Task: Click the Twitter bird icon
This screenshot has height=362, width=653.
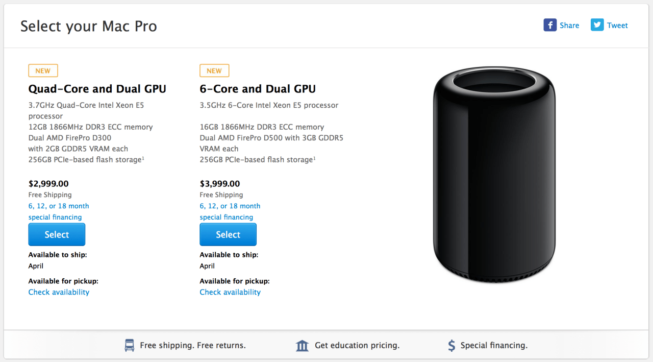Action: coord(597,25)
